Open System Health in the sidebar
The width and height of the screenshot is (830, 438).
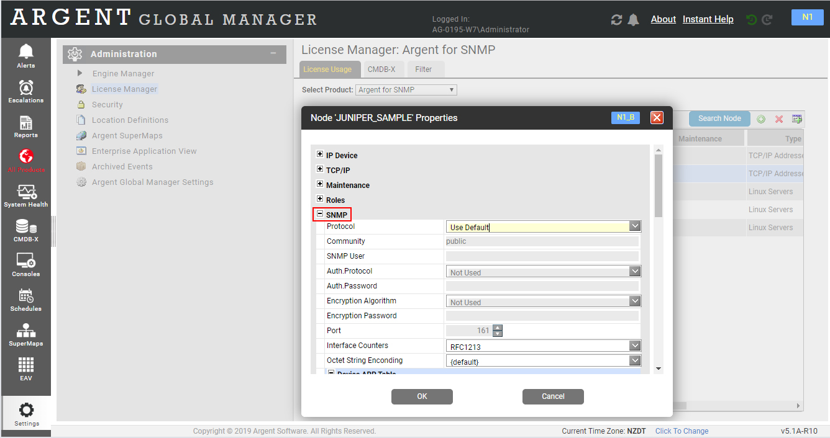[x=26, y=195]
